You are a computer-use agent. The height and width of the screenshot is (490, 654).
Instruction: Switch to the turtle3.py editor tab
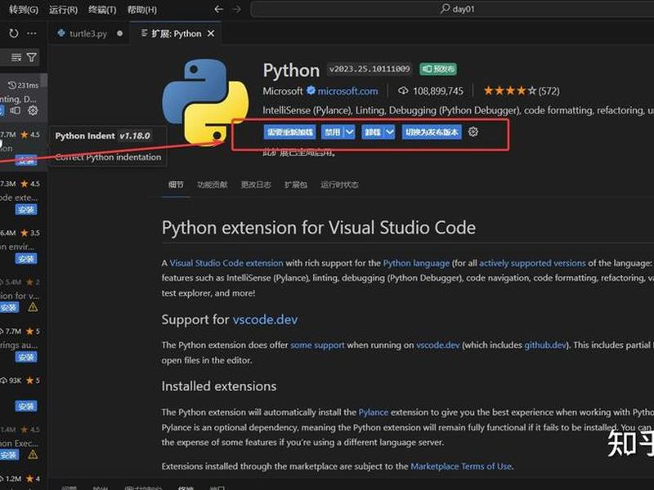[x=88, y=33]
